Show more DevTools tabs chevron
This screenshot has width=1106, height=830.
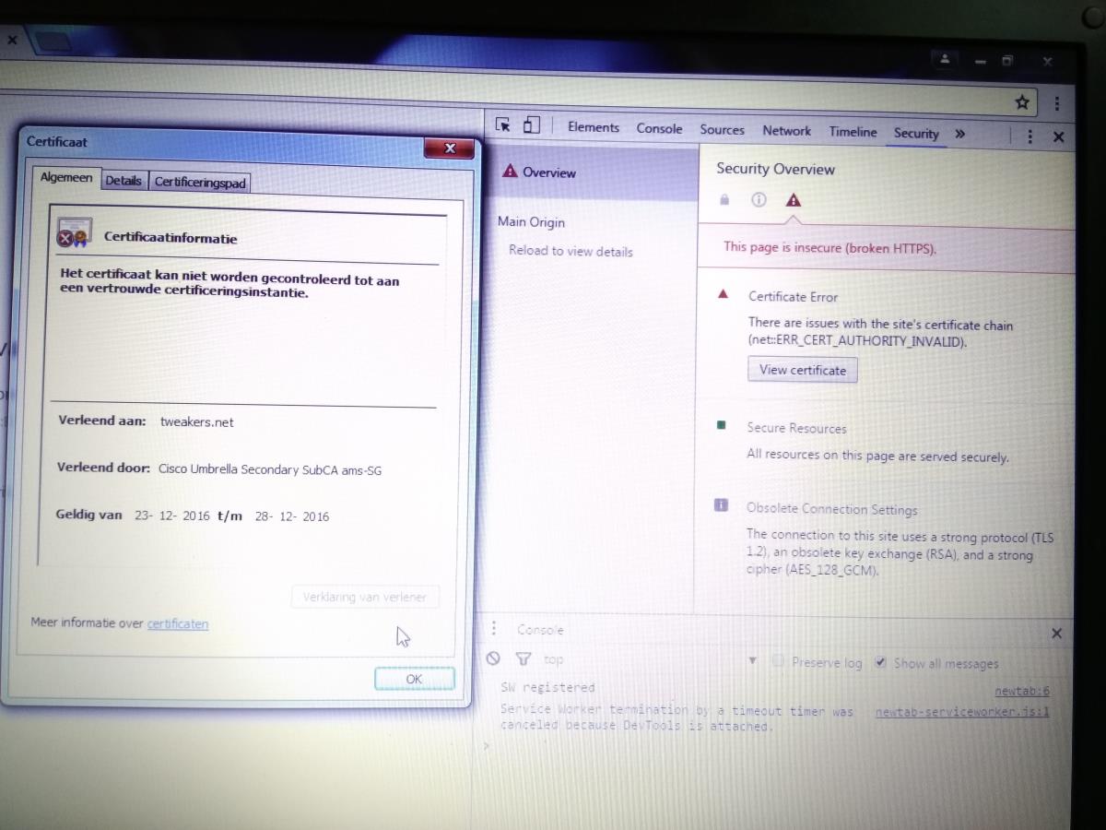point(959,134)
